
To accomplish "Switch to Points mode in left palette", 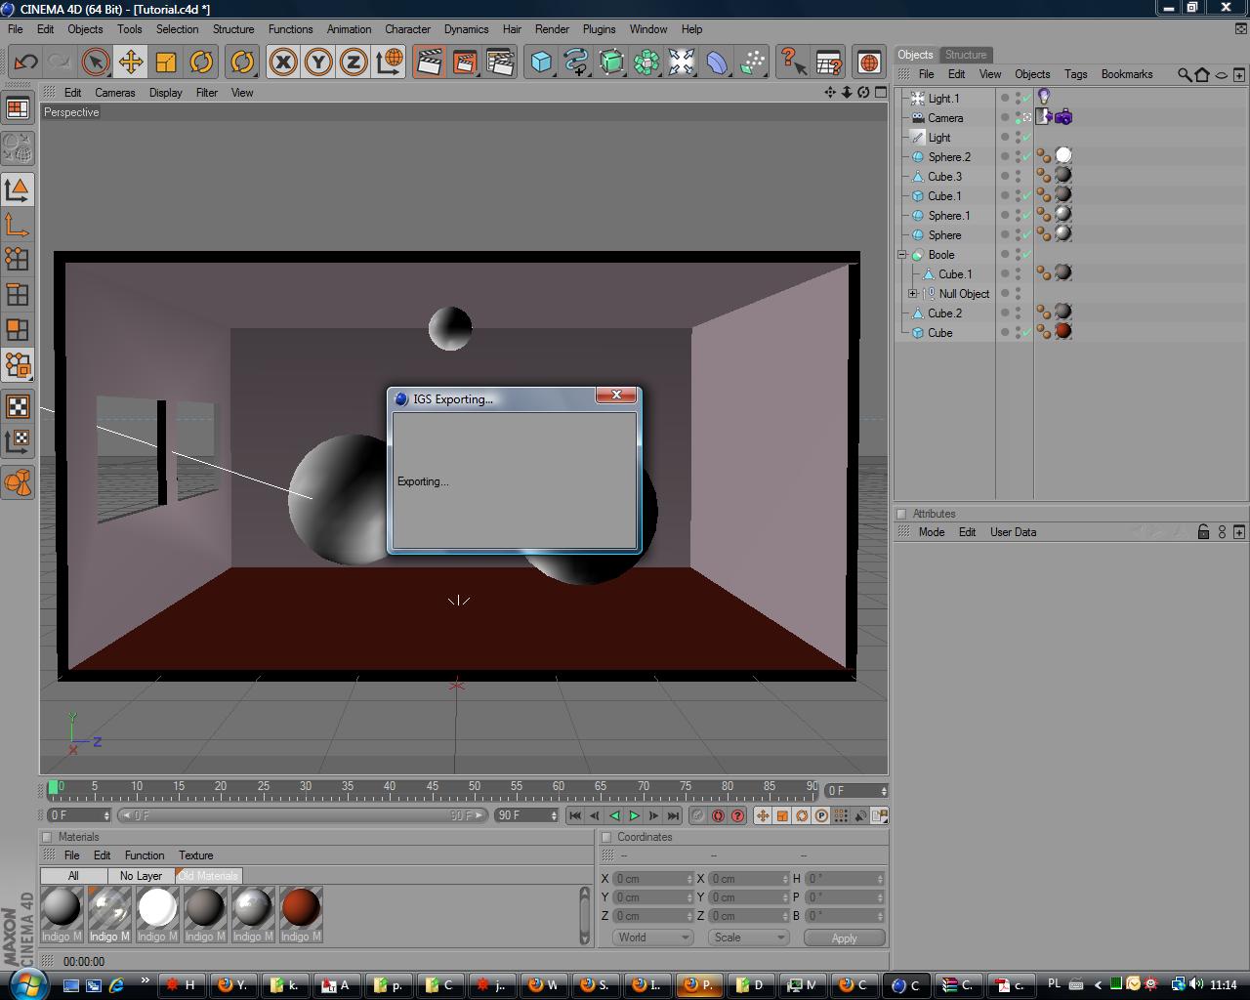I will (18, 259).
